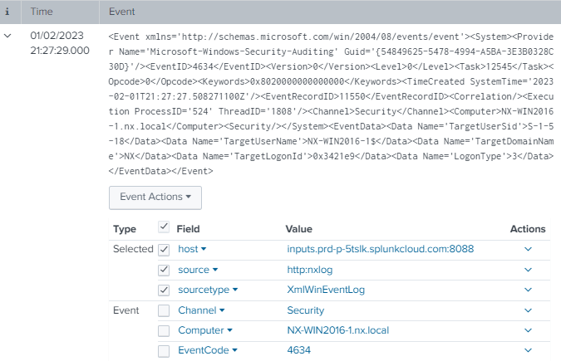Screen dimensions: 561x361
Task: Open actions chevron for source row
Action: (527, 270)
